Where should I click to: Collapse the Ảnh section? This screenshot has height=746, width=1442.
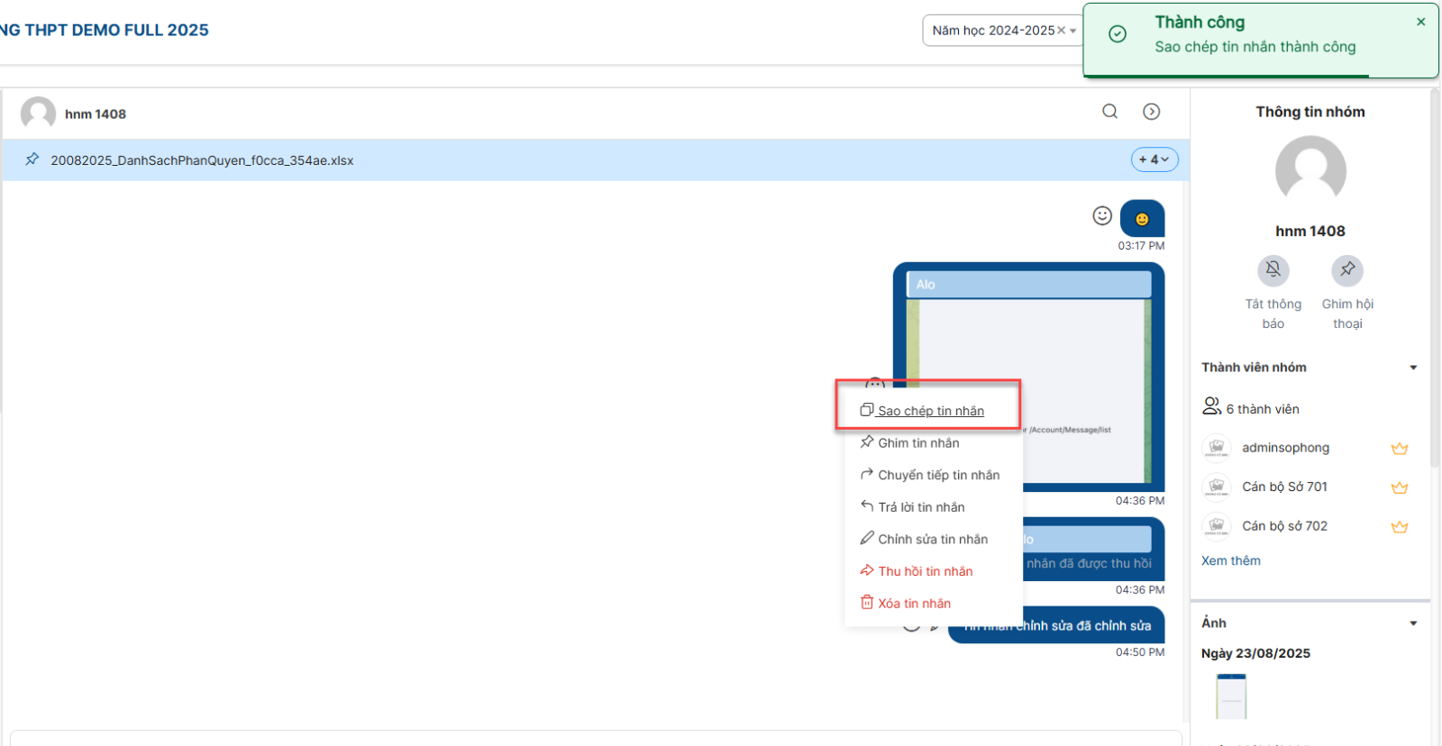click(1413, 623)
